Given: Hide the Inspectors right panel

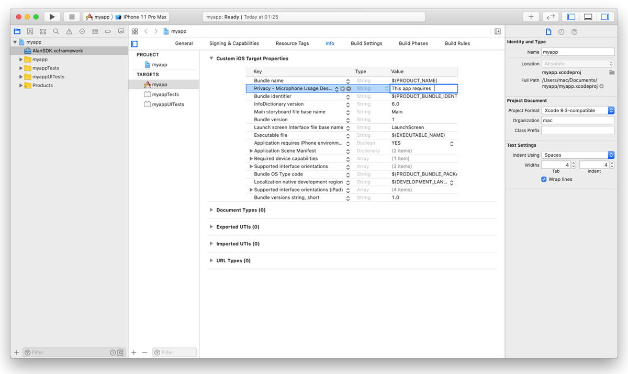Looking at the screenshot, I should tap(604, 17).
